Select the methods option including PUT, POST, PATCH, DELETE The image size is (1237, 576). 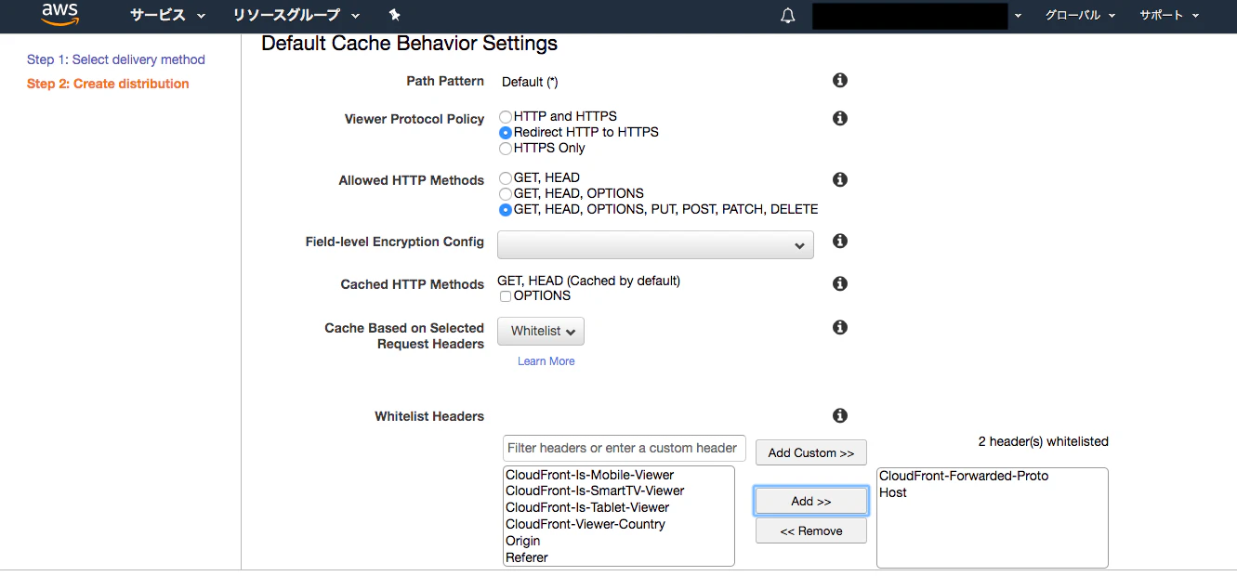click(x=506, y=210)
